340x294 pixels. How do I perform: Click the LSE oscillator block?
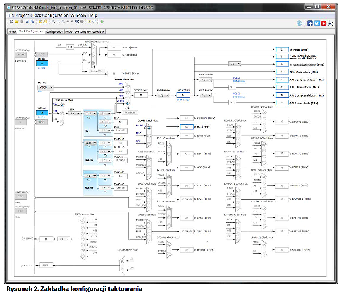(x=42, y=54)
